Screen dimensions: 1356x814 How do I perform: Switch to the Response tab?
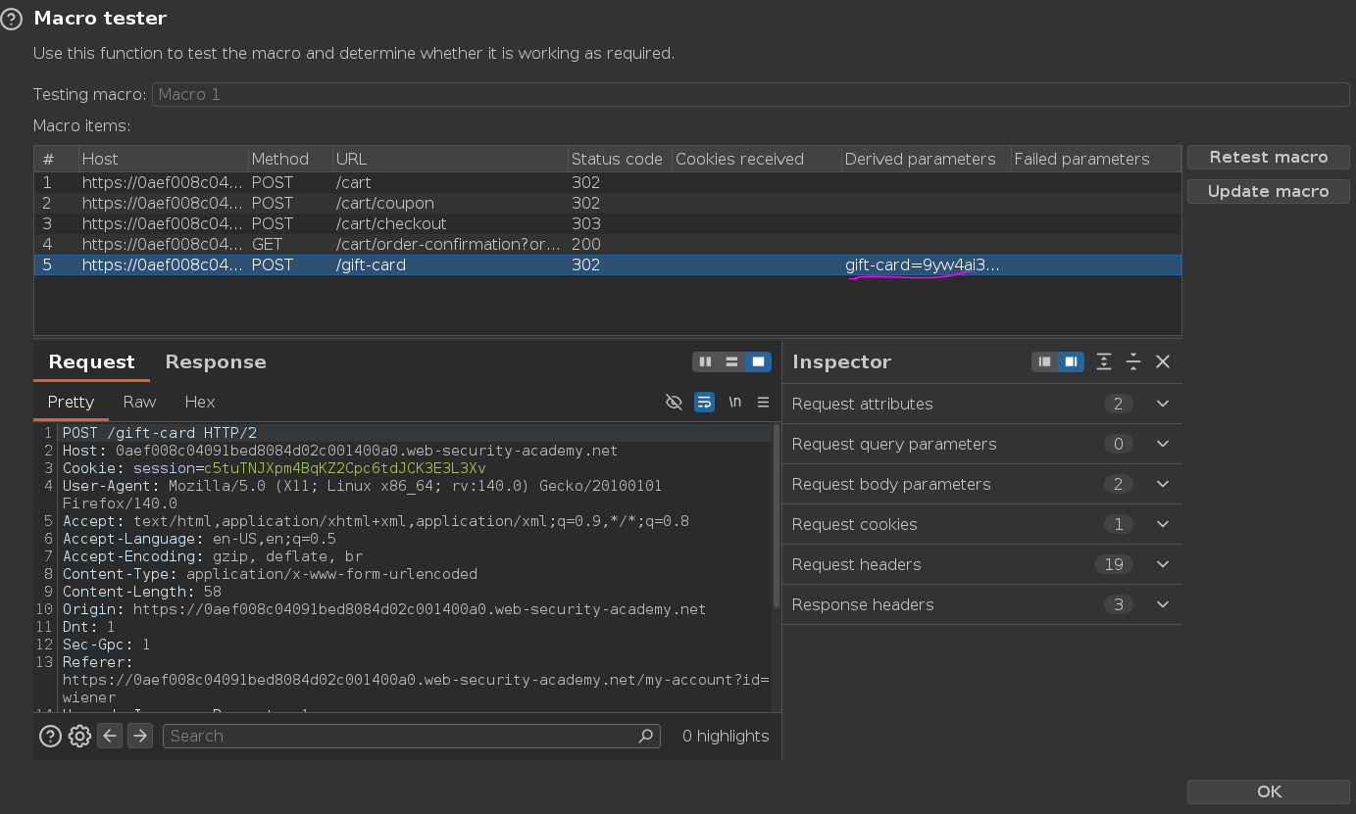216,361
